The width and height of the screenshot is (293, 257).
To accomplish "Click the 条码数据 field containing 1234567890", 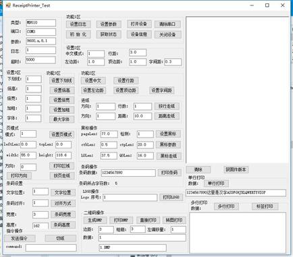I will (128, 173).
